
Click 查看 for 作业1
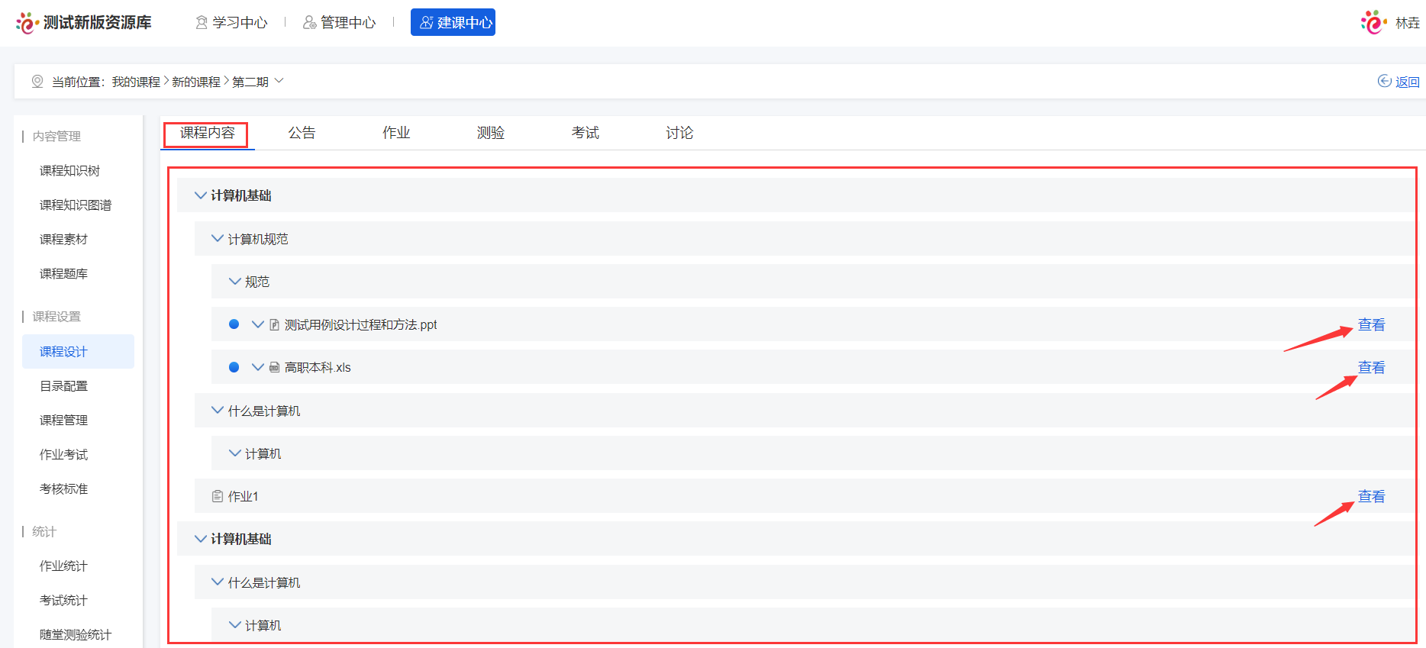[x=1371, y=497]
